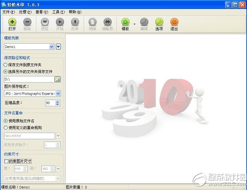This screenshot has height=190, width=247.
Task: Click the width 640 spinner up arrow
Action: (x=25, y=168)
